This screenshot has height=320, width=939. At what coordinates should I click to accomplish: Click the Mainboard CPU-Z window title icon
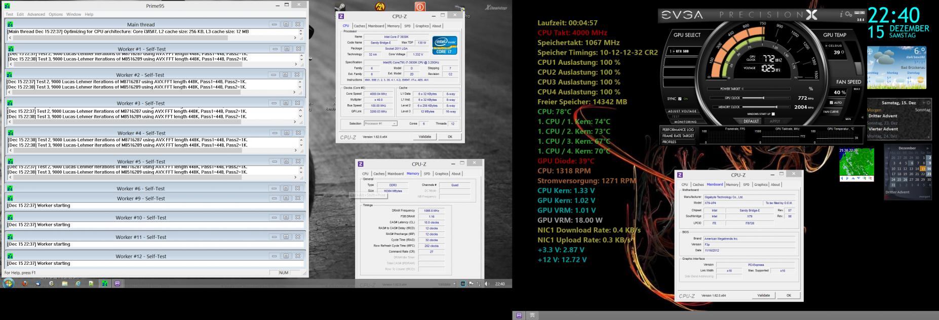pos(680,175)
